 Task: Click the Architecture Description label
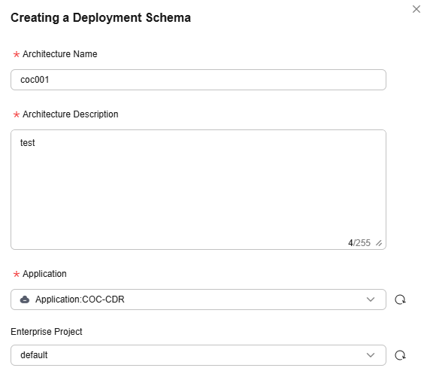71,114
